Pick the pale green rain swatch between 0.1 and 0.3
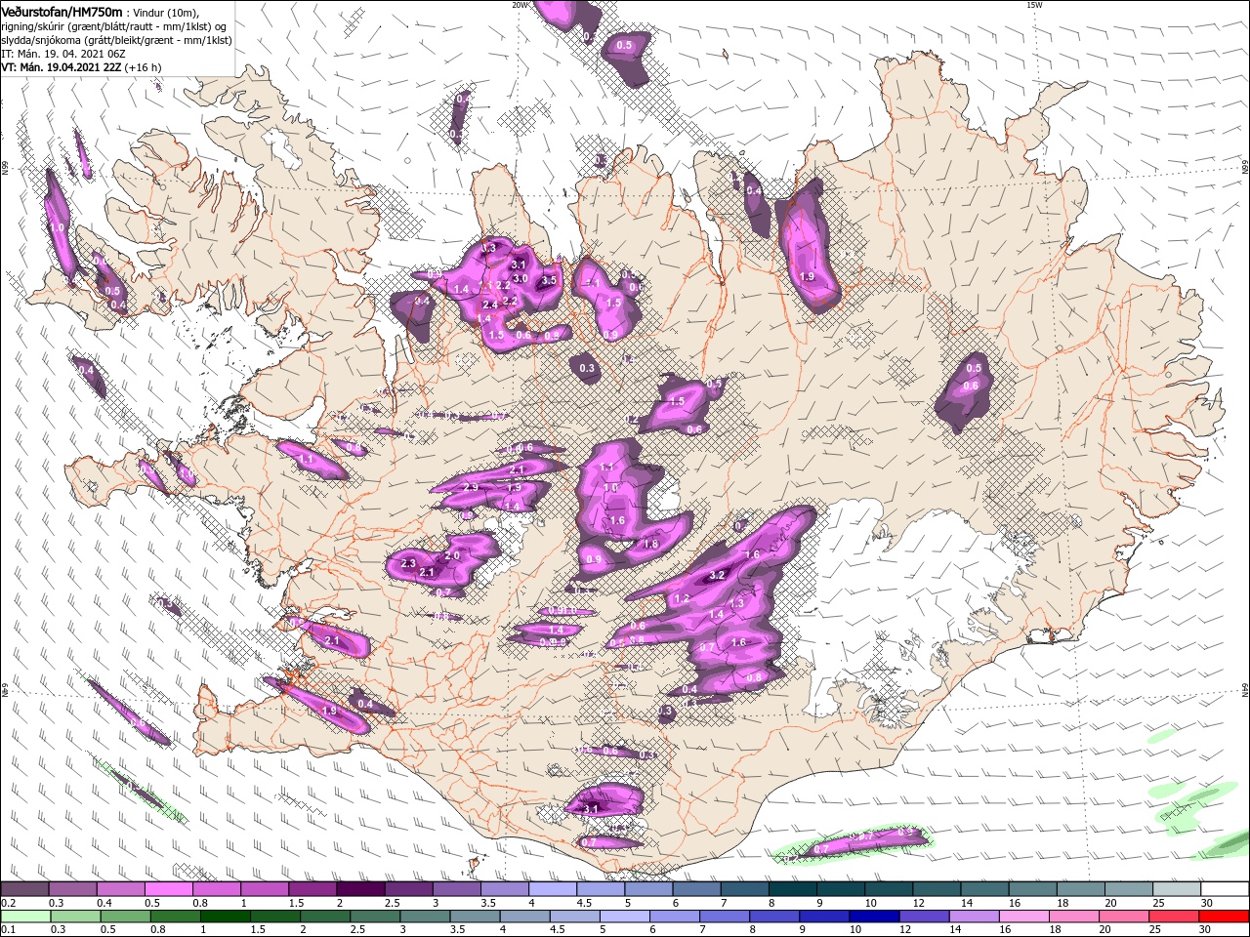 tap(24, 917)
